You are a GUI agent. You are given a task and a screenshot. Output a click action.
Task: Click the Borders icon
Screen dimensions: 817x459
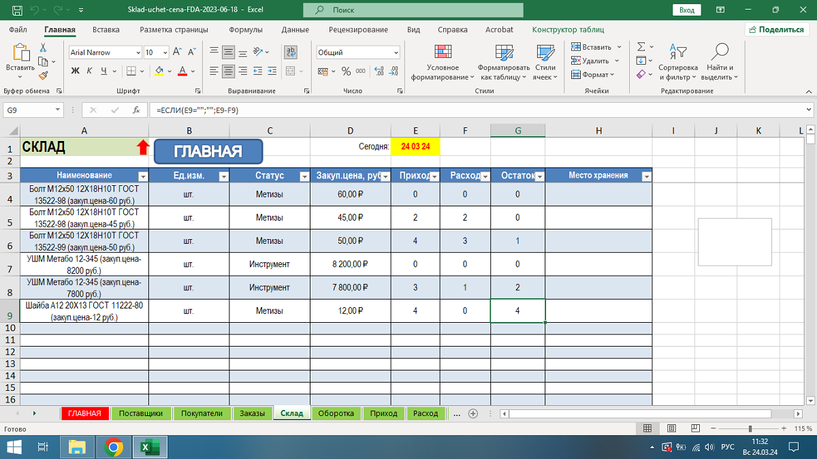pos(132,71)
